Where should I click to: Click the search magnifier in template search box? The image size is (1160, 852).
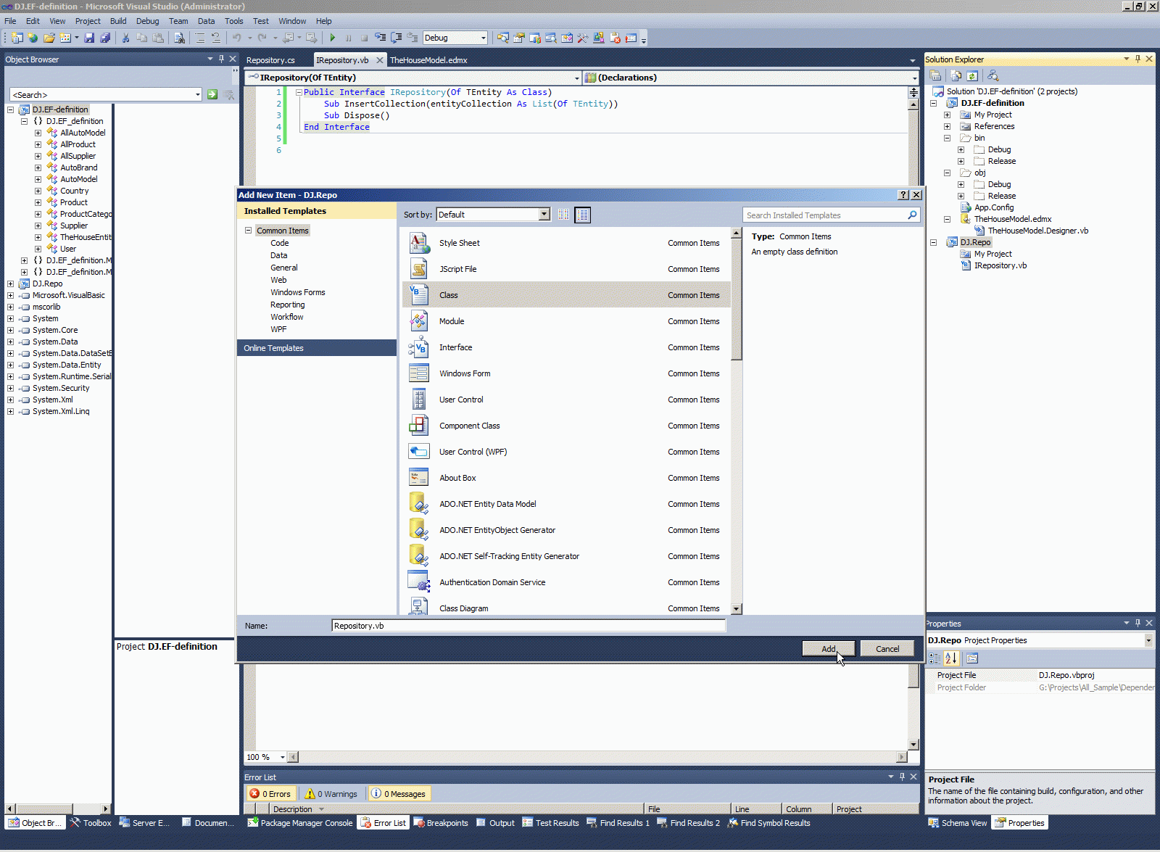[912, 215]
